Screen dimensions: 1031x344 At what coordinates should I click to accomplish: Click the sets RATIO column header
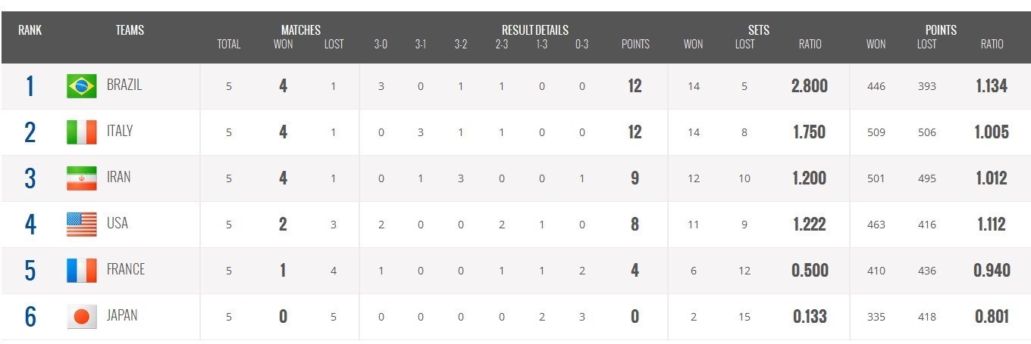810,44
